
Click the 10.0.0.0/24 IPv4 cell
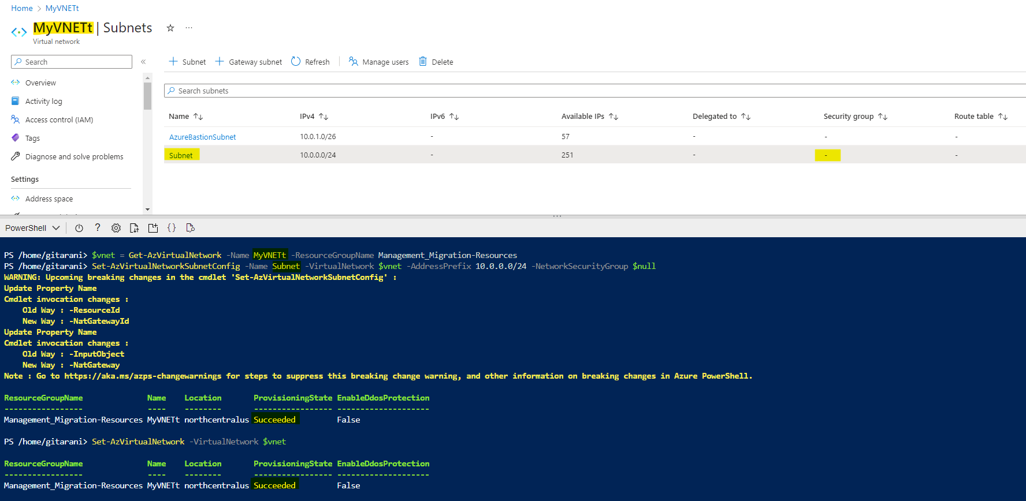click(318, 155)
